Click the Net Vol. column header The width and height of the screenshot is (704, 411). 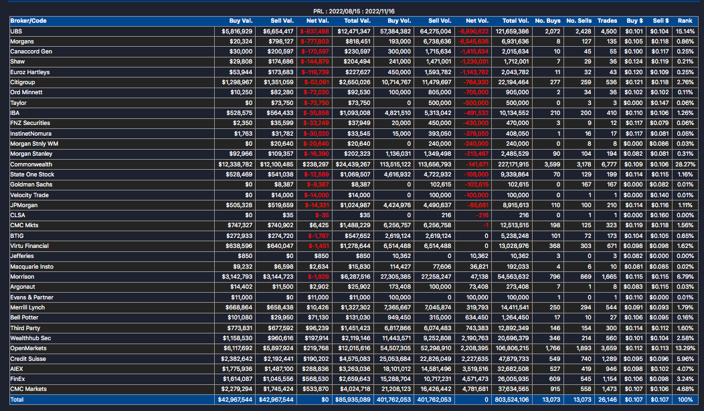coord(477,21)
